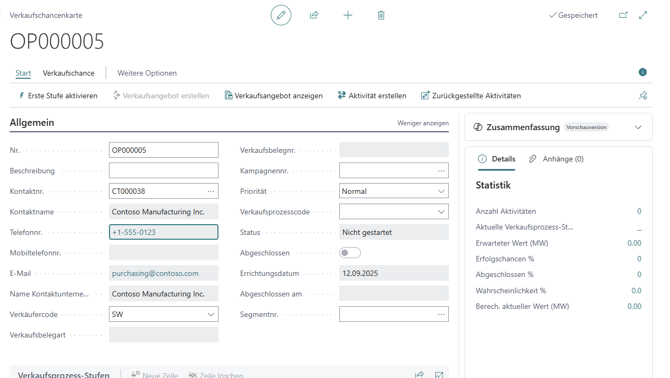
Task: Expand the Verkäufercode dropdown
Action: 211,314
